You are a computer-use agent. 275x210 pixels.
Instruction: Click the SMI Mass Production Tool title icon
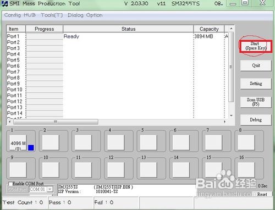(4, 4)
